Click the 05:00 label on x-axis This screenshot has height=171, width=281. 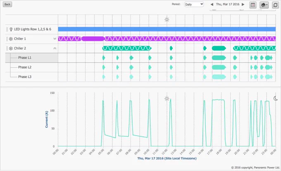(101, 152)
